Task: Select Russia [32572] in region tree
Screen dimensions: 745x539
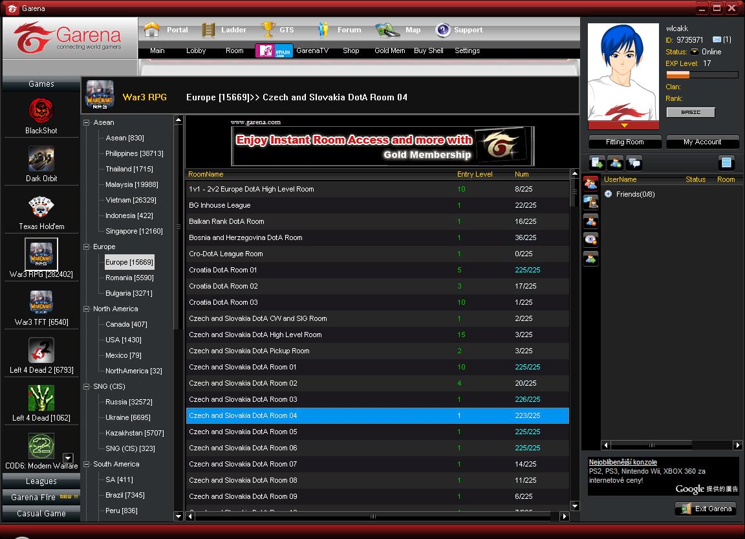Action: tap(129, 402)
